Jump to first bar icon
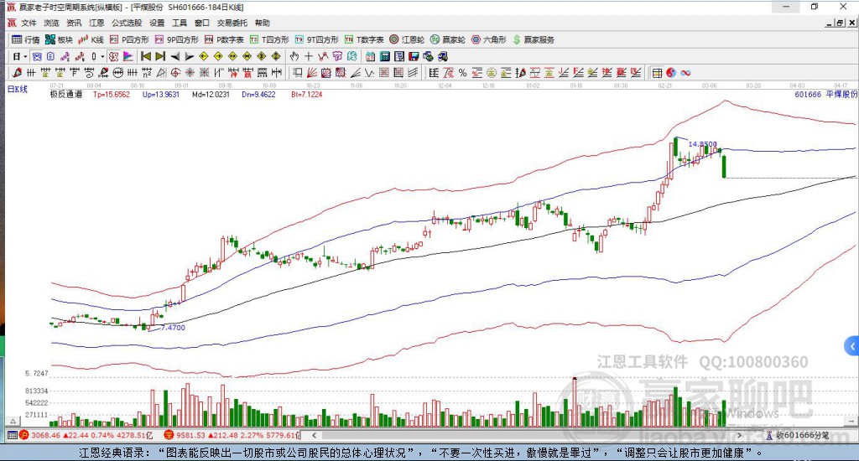The image size is (859, 461). click(x=146, y=56)
